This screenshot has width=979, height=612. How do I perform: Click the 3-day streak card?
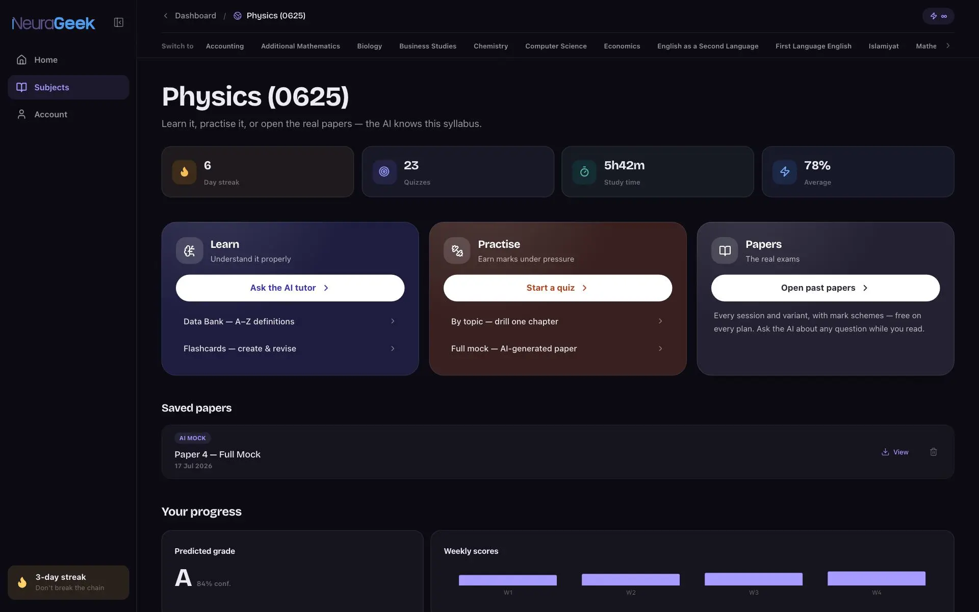click(68, 582)
